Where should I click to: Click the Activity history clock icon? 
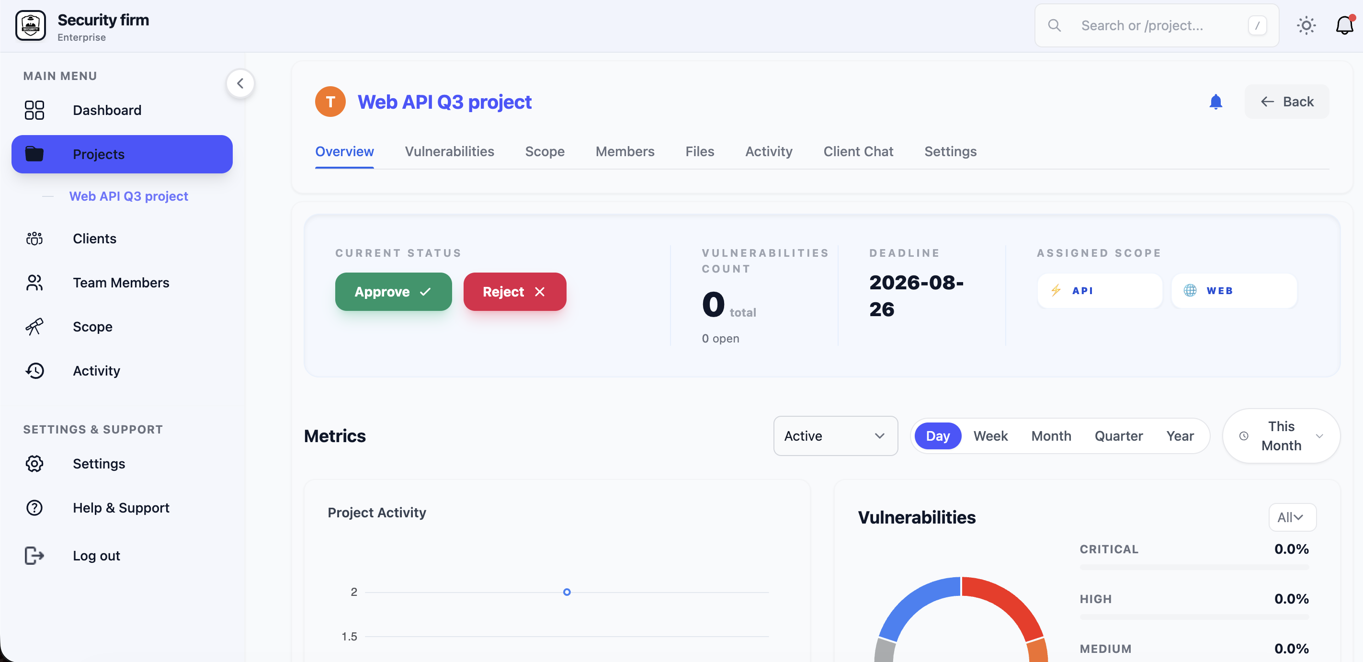[34, 370]
